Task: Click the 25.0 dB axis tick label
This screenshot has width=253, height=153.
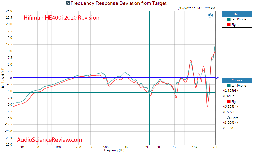Action: 9,11
